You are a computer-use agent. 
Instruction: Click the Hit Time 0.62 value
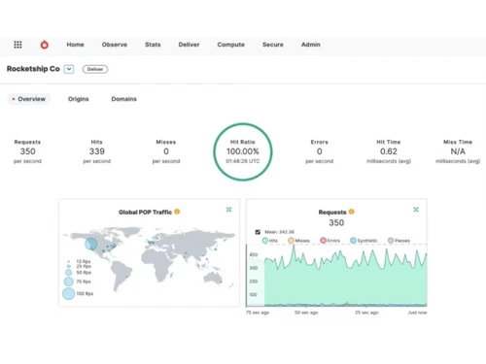tap(389, 151)
